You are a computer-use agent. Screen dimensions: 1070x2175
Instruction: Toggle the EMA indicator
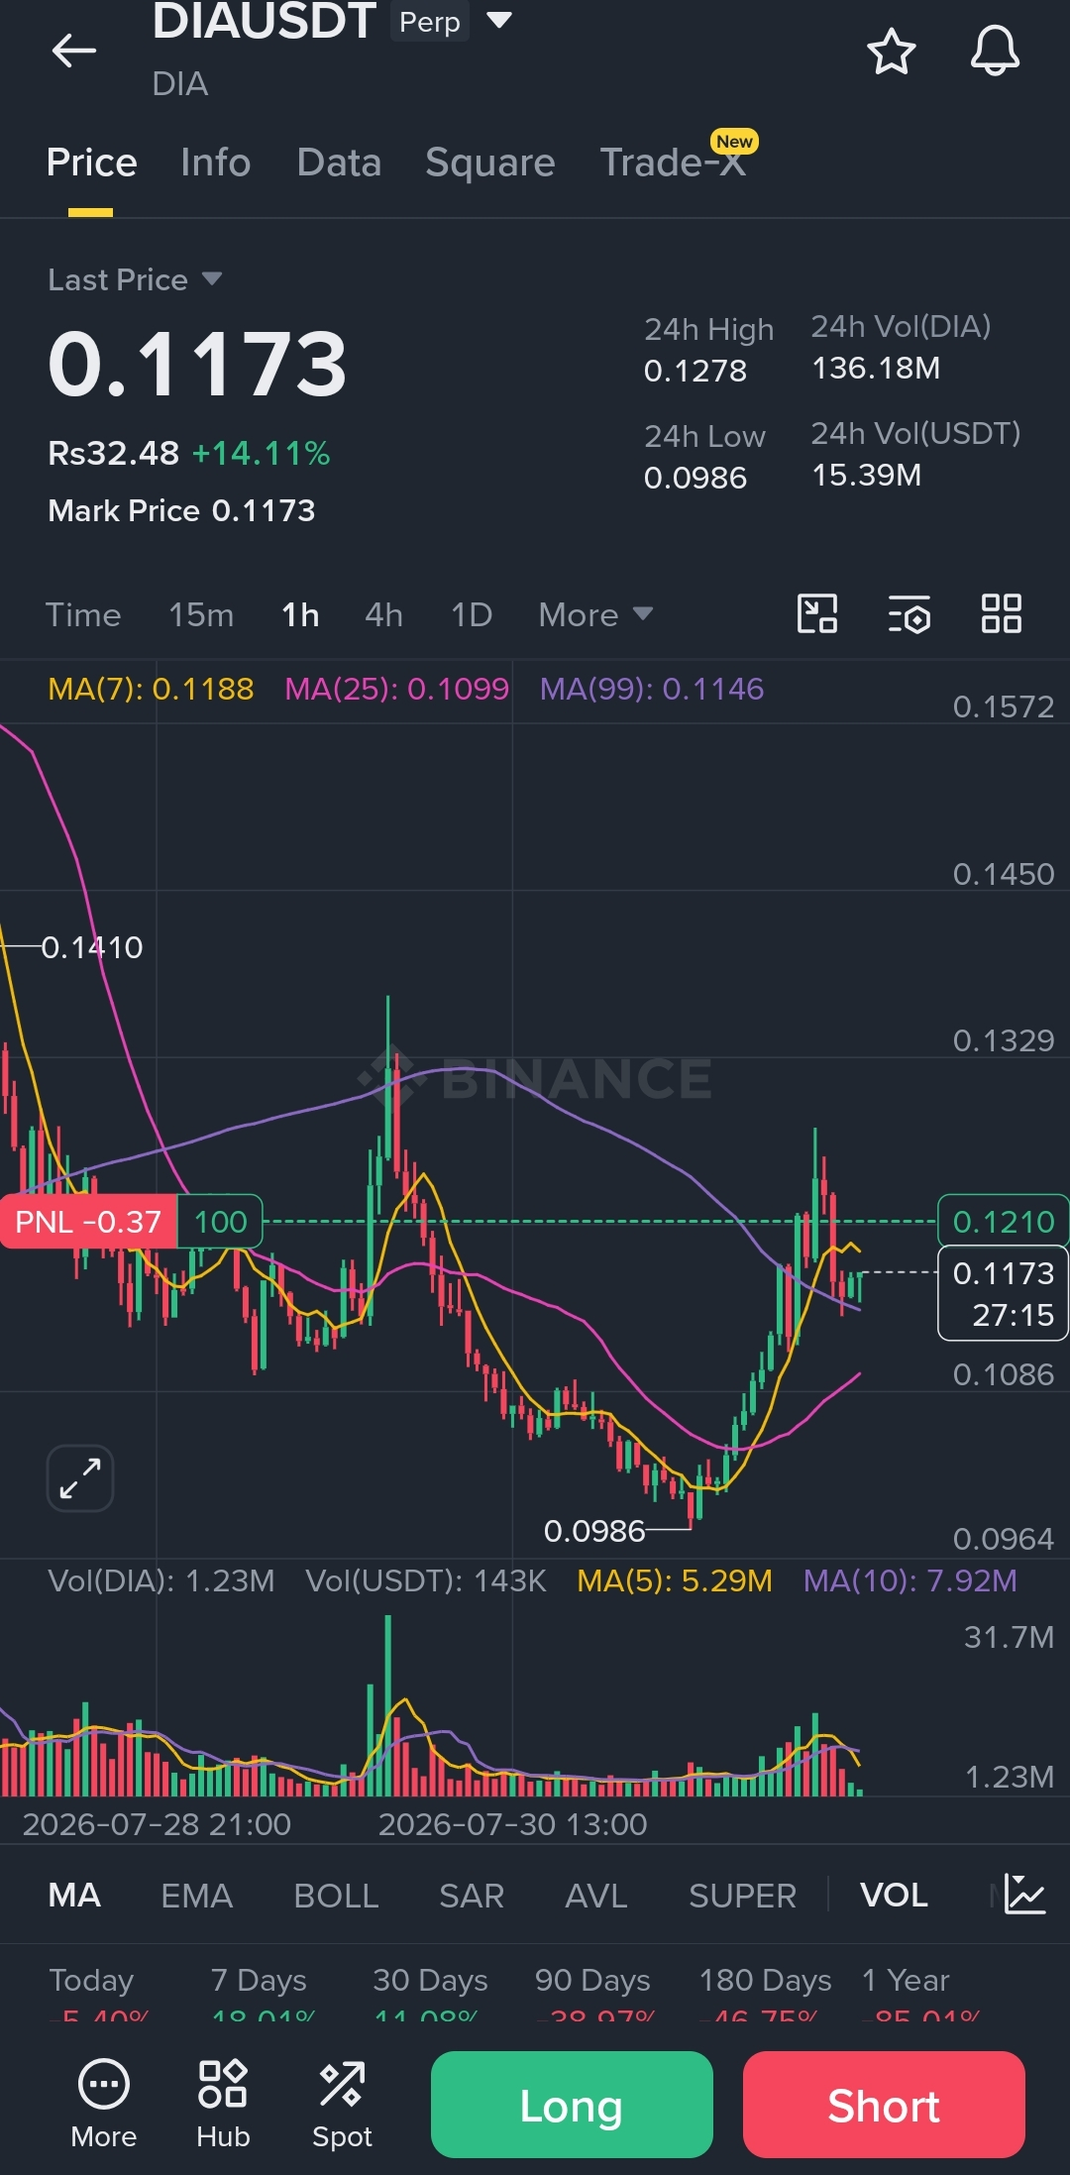(x=197, y=1895)
